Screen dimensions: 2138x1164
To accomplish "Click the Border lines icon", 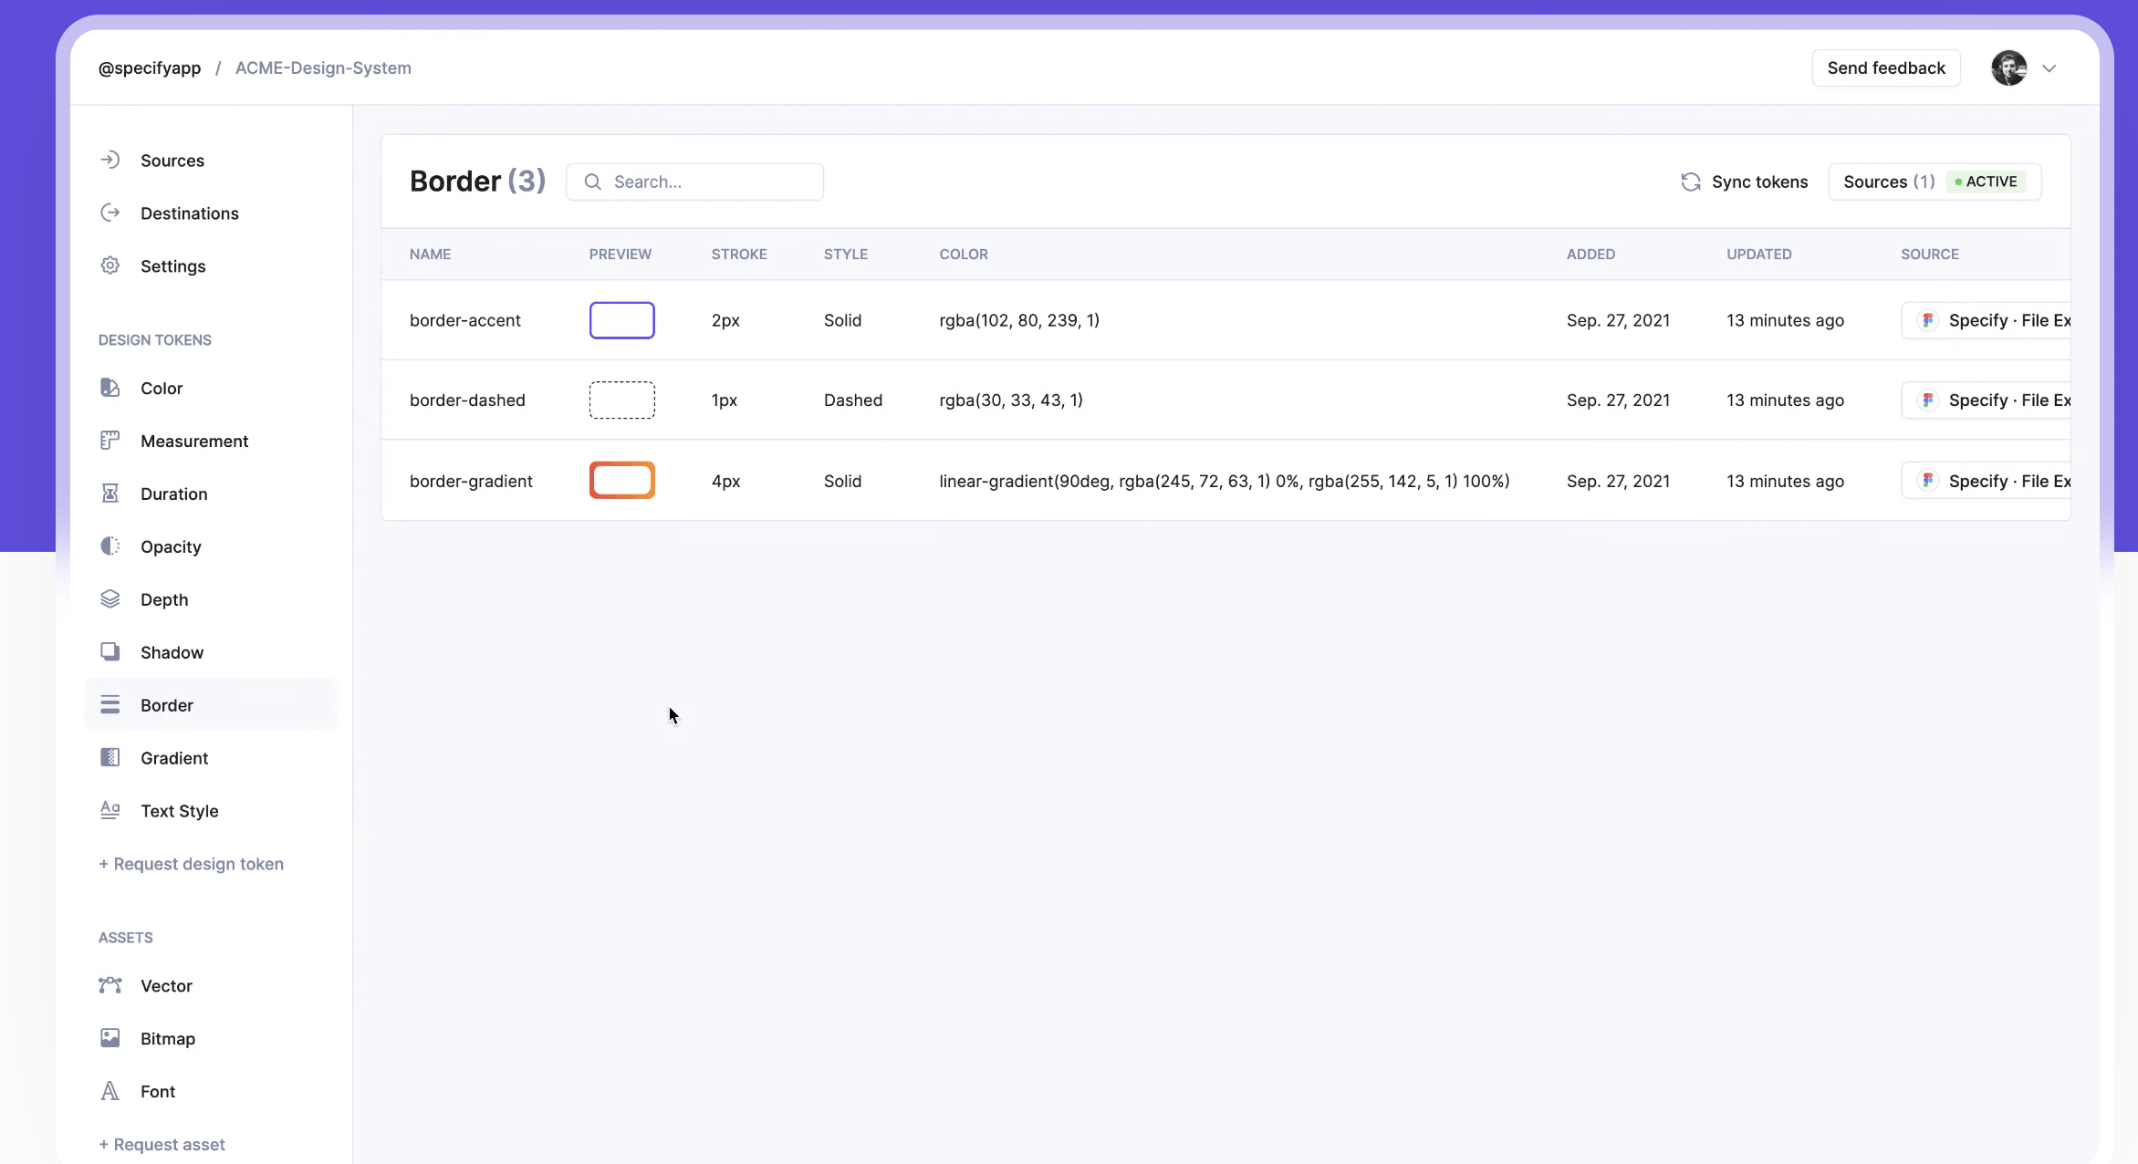I will tap(110, 705).
